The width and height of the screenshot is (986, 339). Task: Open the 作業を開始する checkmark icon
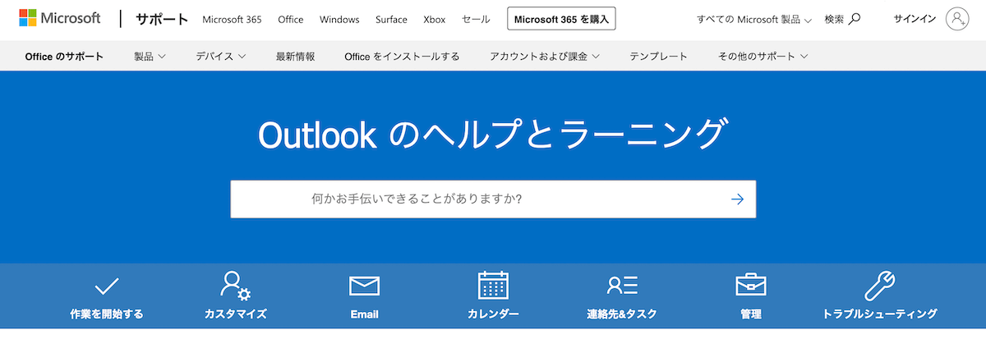(107, 286)
